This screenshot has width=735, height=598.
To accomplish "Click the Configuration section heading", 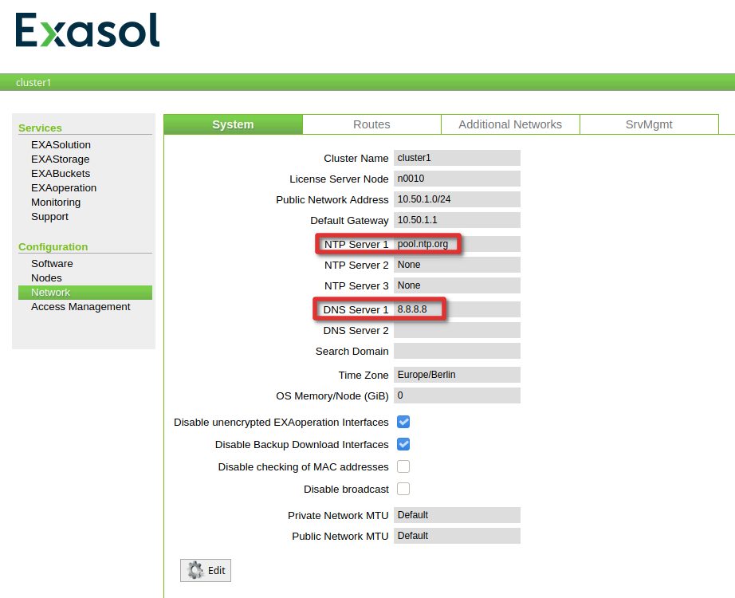I will [x=53, y=246].
